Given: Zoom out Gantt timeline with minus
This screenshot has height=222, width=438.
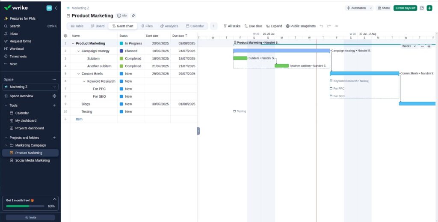Looking at the screenshot, I should pyautogui.click(x=422, y=46).
